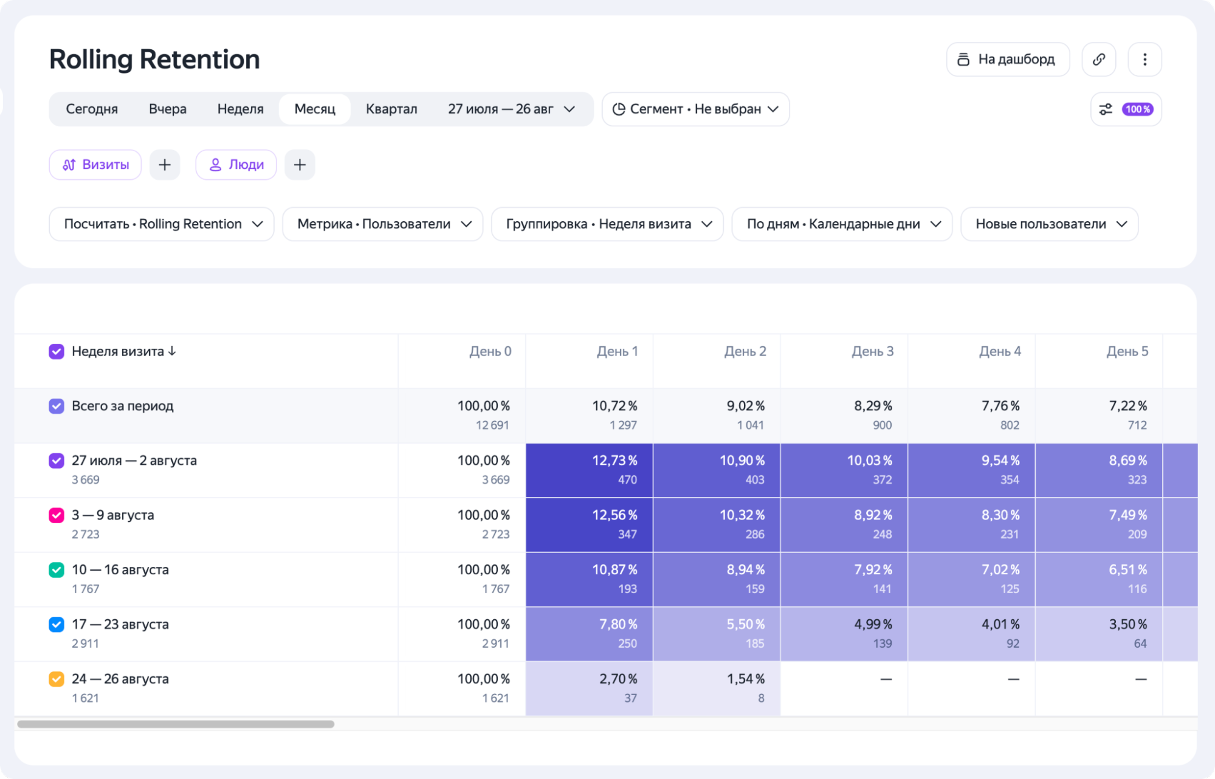
Task: Copy the report link via chain icon
Action: pos(1098,60)
